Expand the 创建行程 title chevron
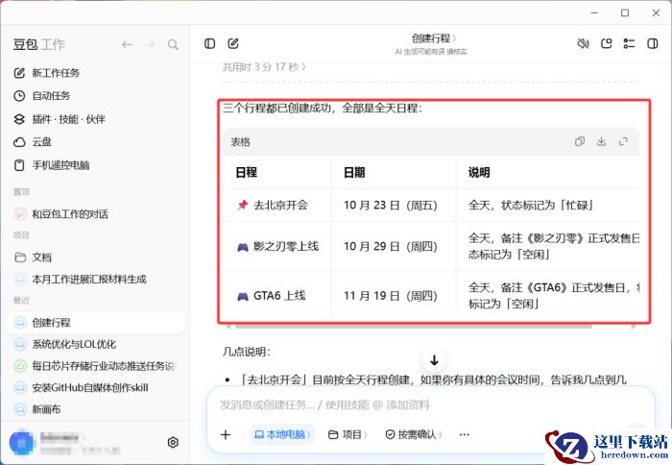 click(454, 38)
